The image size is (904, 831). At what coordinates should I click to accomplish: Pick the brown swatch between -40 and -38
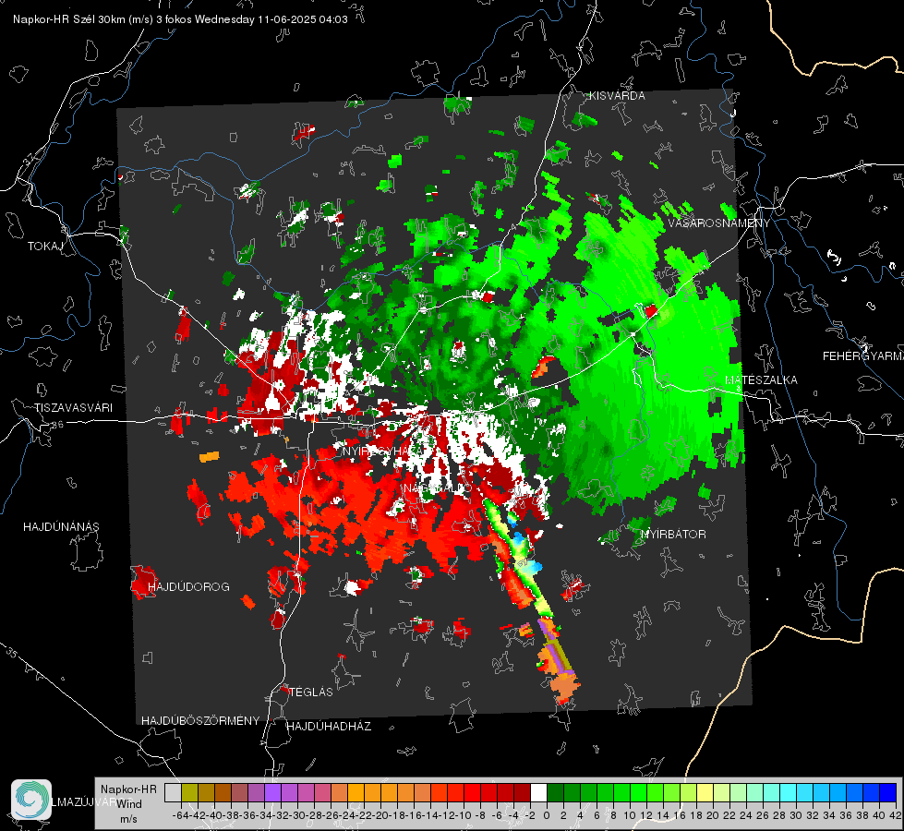(223, 792)
